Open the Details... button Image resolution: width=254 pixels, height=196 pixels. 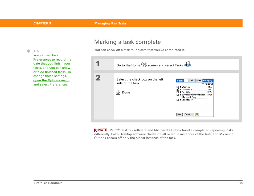pyautogui.click(x=189, y=114)
